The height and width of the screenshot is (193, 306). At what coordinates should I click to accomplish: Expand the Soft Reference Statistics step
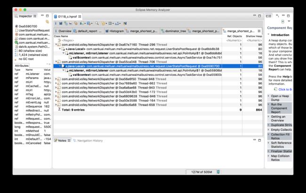(268, 143)
